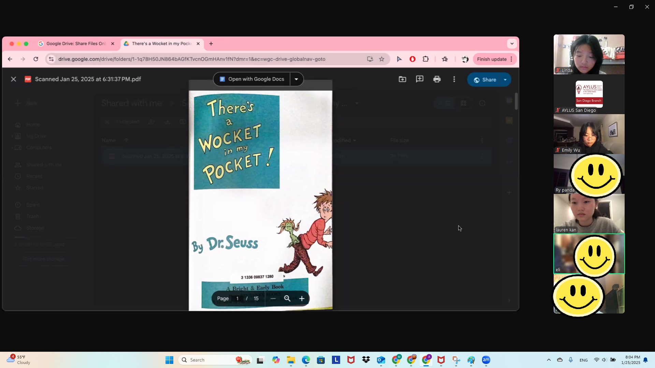
Task: Click the Zoom out minus icon in page bar
Action: click(273, 298)
